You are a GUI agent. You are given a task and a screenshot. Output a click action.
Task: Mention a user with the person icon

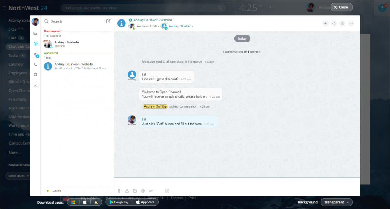[x=127, y=191]
